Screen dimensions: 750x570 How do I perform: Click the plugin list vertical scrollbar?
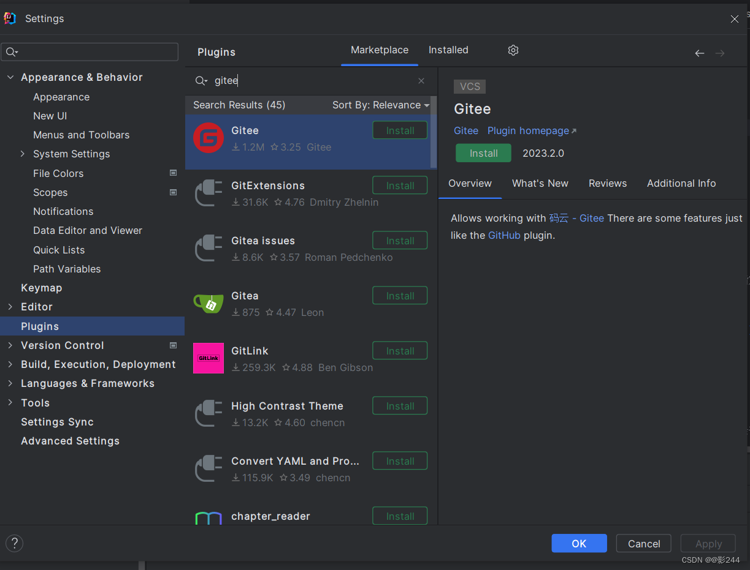pos(434,132)
